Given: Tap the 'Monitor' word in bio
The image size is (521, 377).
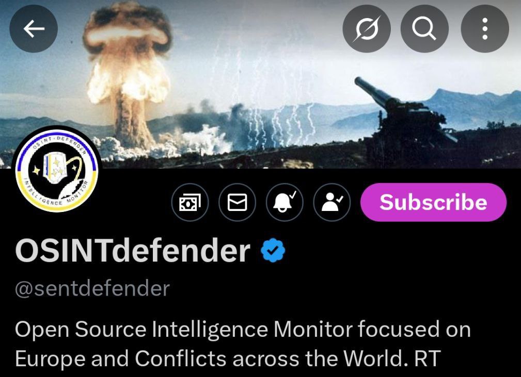Looking at the screenshot, I should (313, 330).
